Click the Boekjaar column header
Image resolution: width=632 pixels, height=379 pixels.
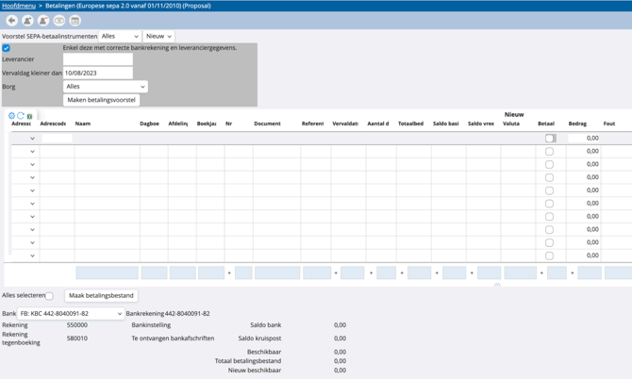tap(207, 124)
